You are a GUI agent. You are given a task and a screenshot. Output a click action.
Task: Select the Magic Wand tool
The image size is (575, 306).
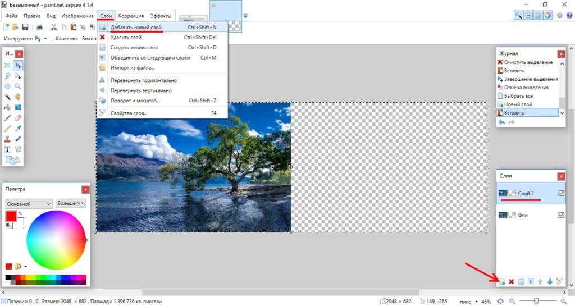[x=7, y=97]
